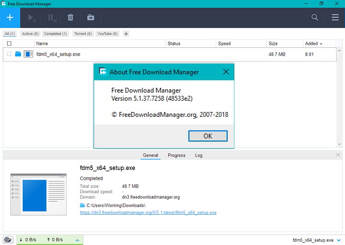This screenshot has width=345, height=245.
Task: Click the download speed 0 B/s indicator
Action: [x=27, y=240]
